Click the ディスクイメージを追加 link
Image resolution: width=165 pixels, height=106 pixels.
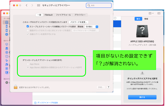point(46,103)
